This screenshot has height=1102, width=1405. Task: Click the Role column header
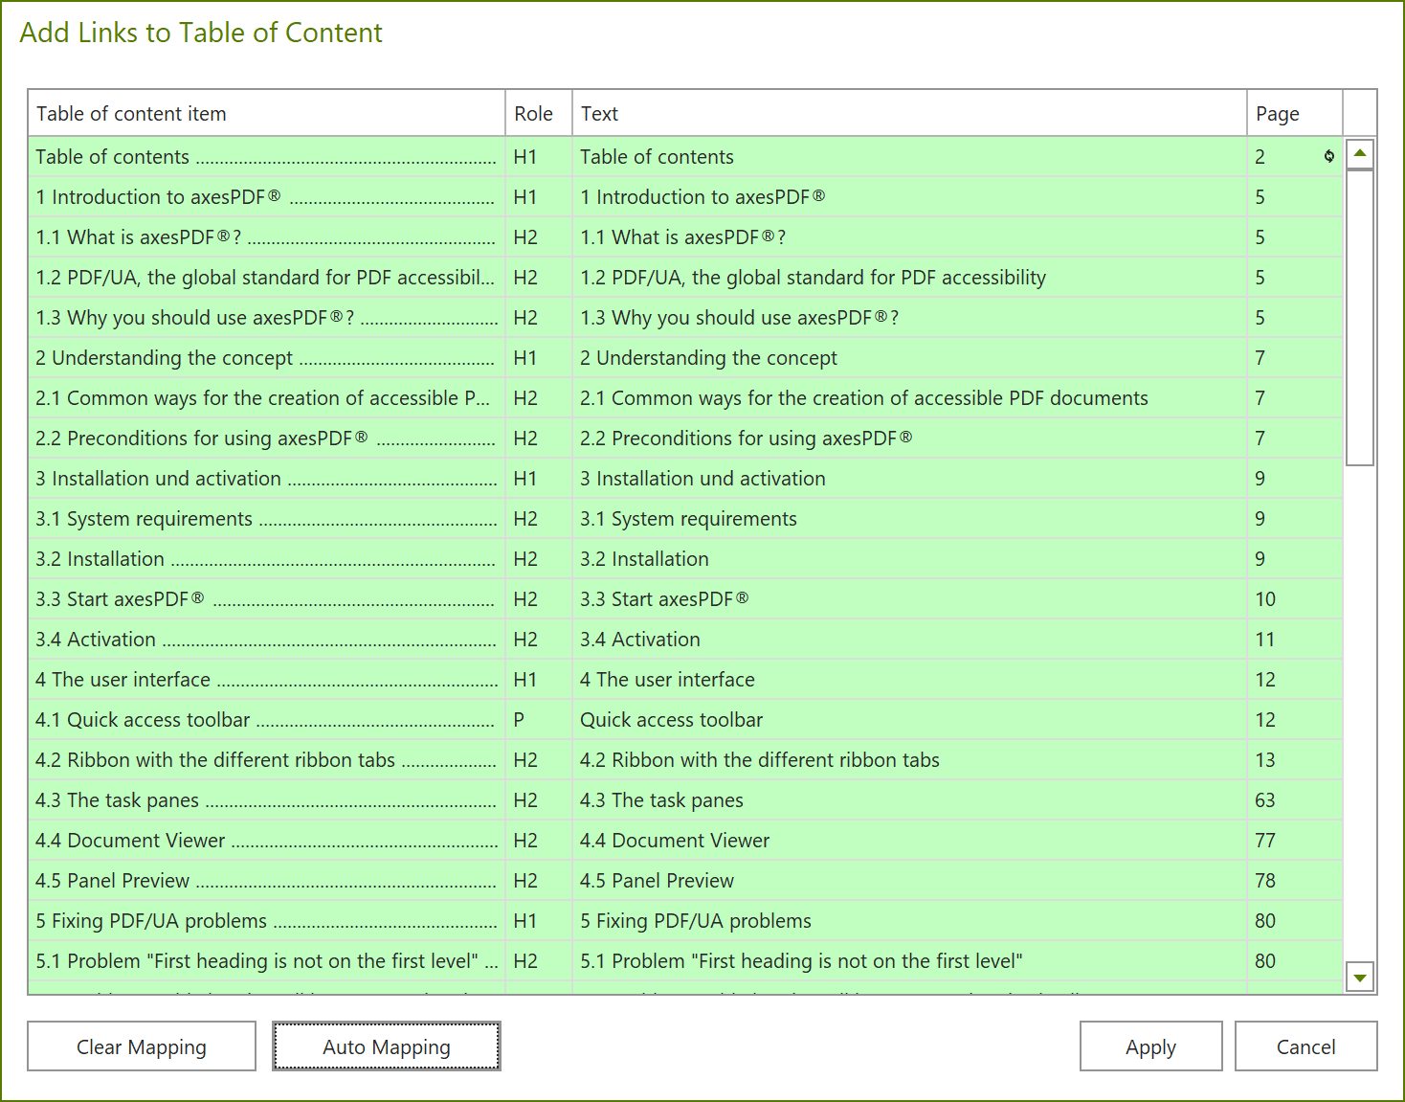point(539,113)
